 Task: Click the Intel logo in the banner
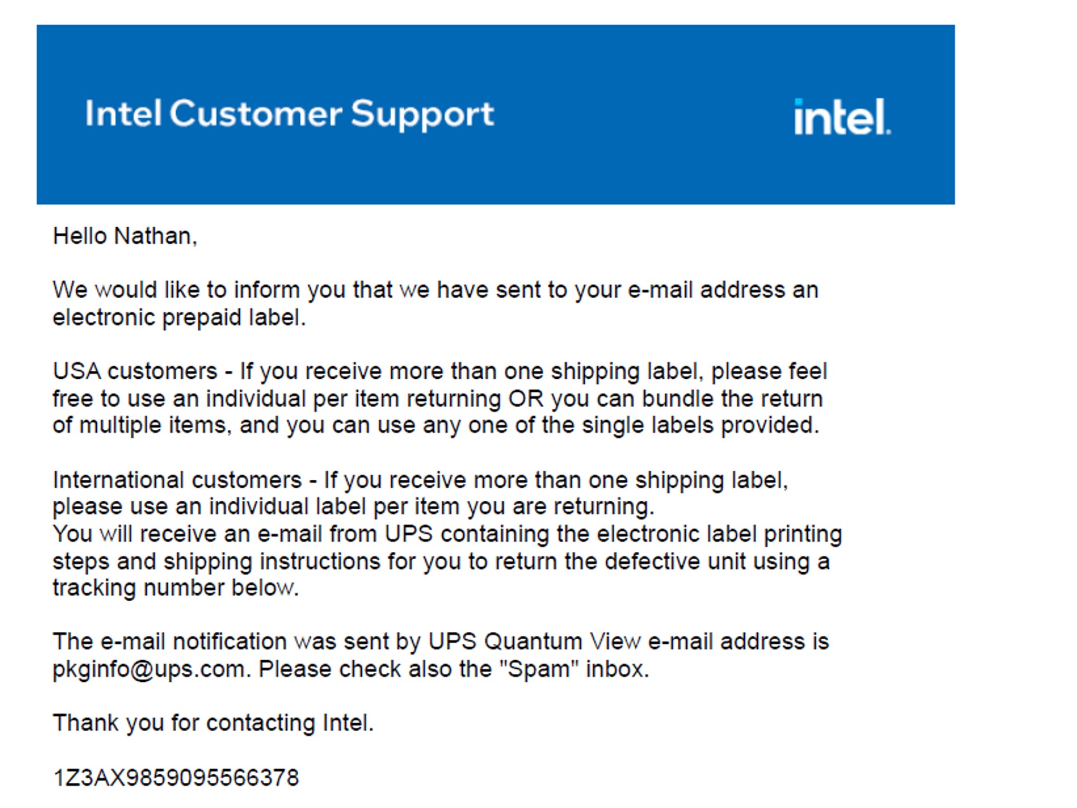[x=842, y=117]
